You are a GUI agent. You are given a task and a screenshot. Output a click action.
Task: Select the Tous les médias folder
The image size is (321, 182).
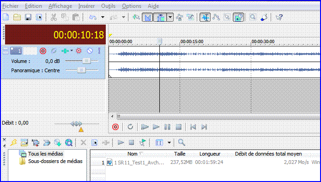pyautogui.click(x=46, y=154)
